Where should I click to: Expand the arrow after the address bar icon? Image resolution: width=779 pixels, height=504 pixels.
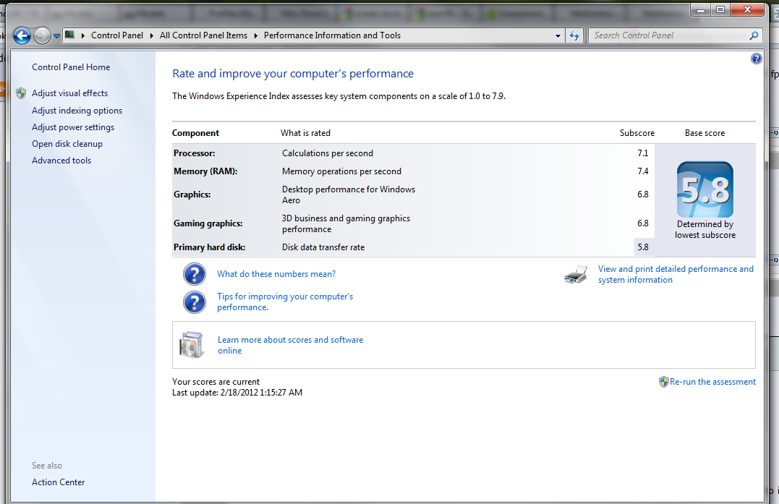(83, 35)
